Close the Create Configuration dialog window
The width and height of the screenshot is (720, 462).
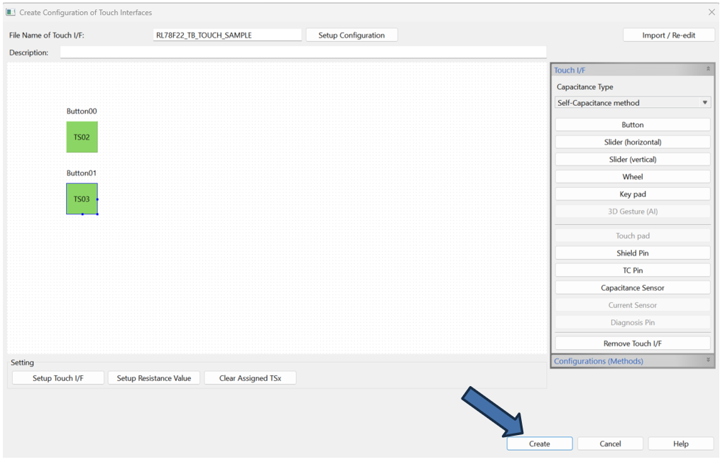(711, 12)
